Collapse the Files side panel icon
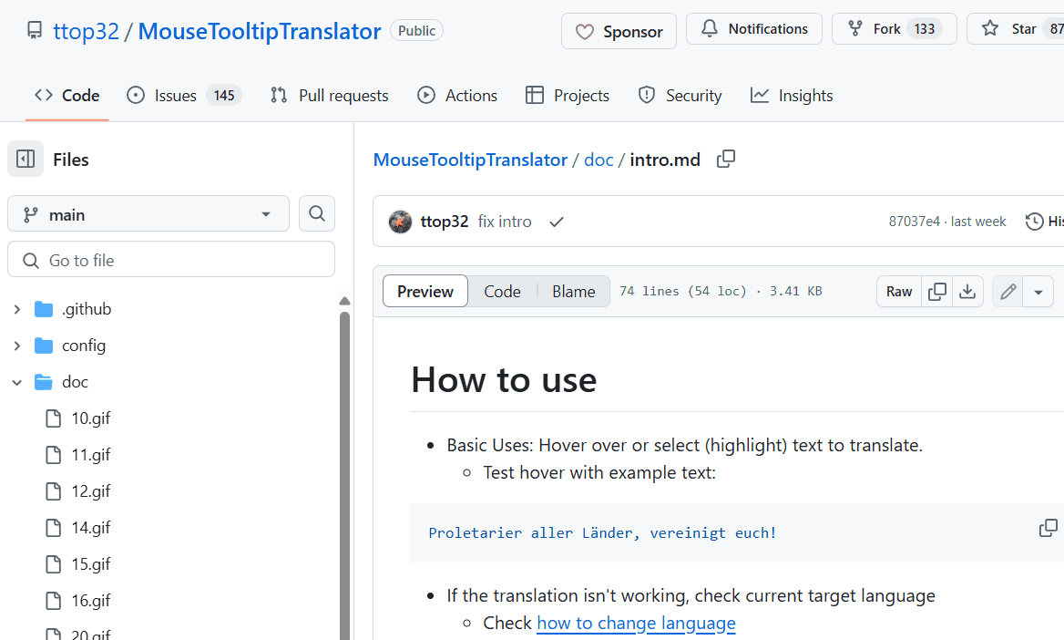The image size is (1064, 640). tap(26, 159)
